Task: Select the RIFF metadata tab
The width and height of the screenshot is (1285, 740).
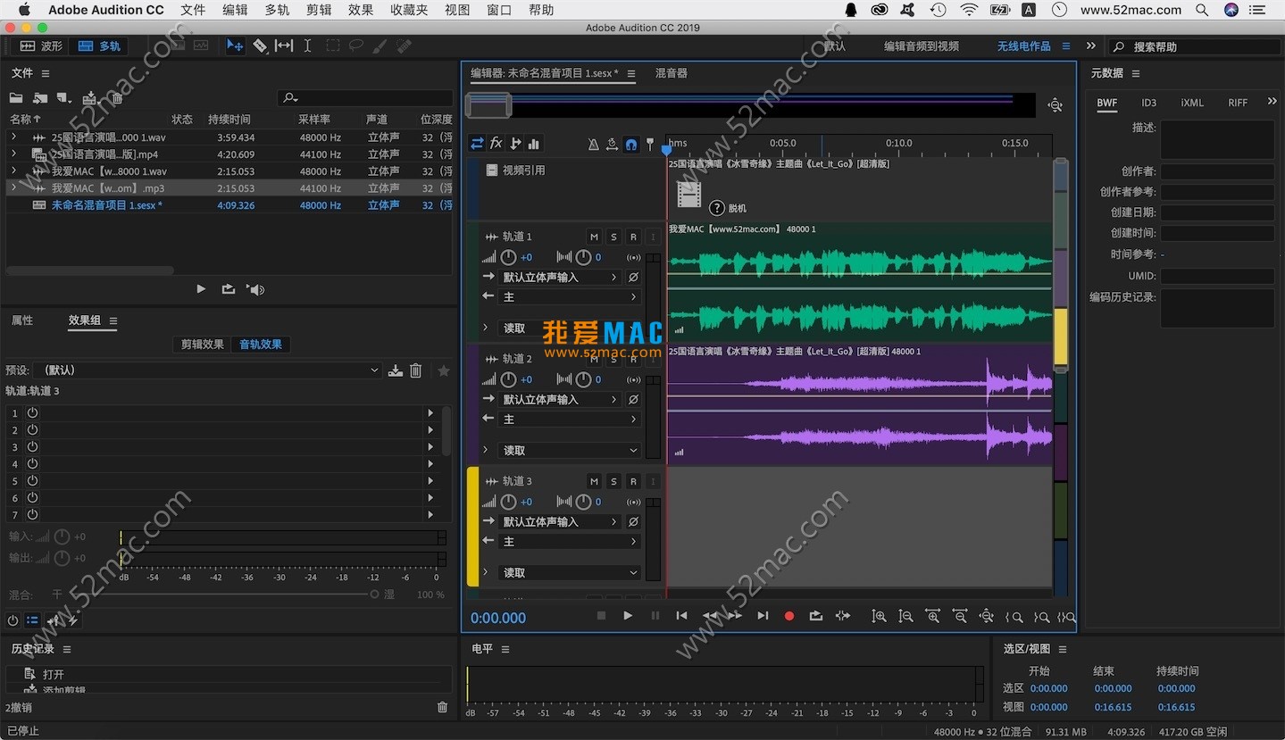Action: coord(1238,103)
